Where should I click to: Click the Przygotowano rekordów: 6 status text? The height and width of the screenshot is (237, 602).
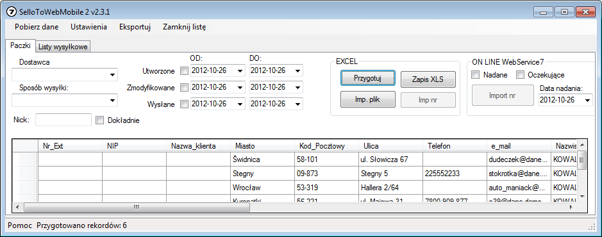pyautogui.click(x=81, y=225)
